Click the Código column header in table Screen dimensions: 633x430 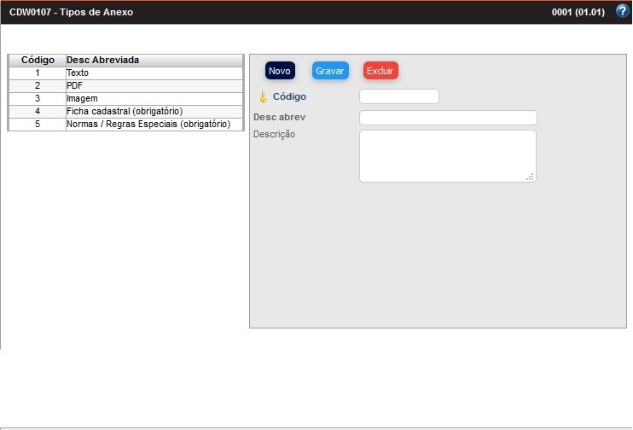(x=38, y=61)
